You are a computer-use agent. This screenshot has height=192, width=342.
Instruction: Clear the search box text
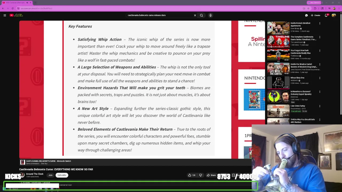(195, 15)
